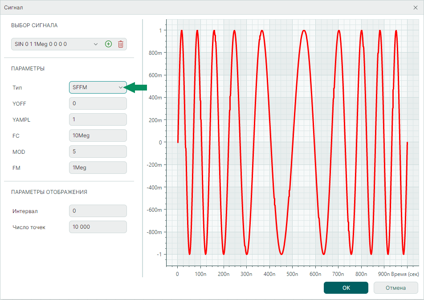Open the signal selection dropdown SIN 0 1 1Meg
The image size is (424, 300).
[56, 44]
